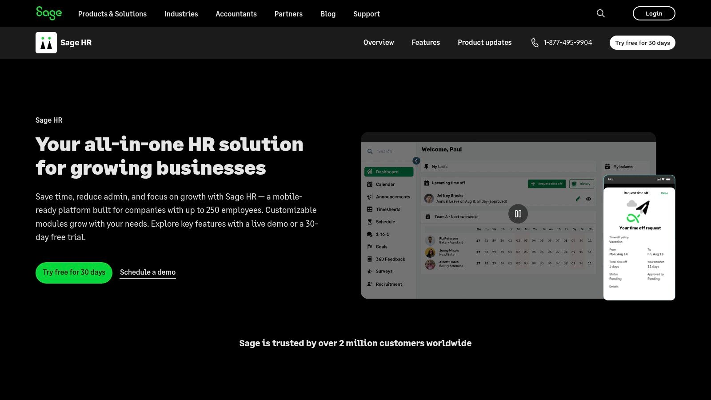Click Goals item in demo sidebar

[x=377, y=247]
